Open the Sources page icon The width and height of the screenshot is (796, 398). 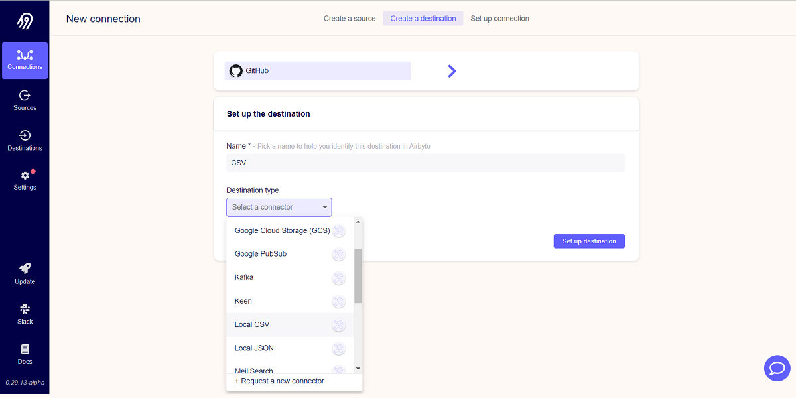(25, 95)
